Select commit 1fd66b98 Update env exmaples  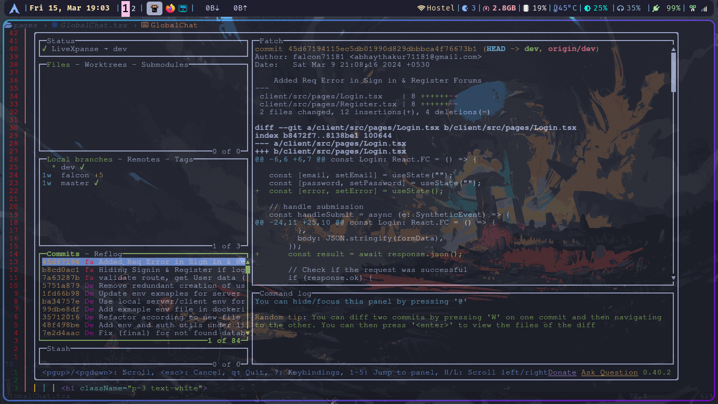click(143, 294)
